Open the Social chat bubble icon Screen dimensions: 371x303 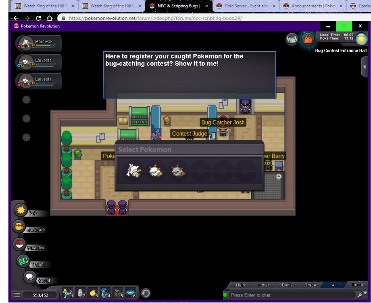tap(29, 277)
